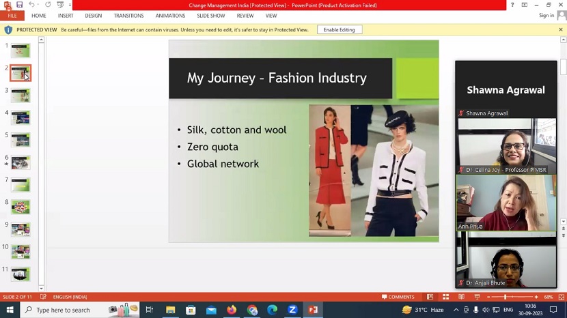This screenshot has height=318, width=567.
Task: Open the SLIDE SHOW ribbon tab
Action: [210, 16]
